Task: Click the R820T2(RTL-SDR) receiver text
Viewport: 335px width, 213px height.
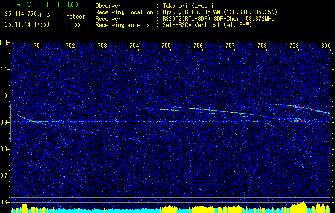Action: 219,19
